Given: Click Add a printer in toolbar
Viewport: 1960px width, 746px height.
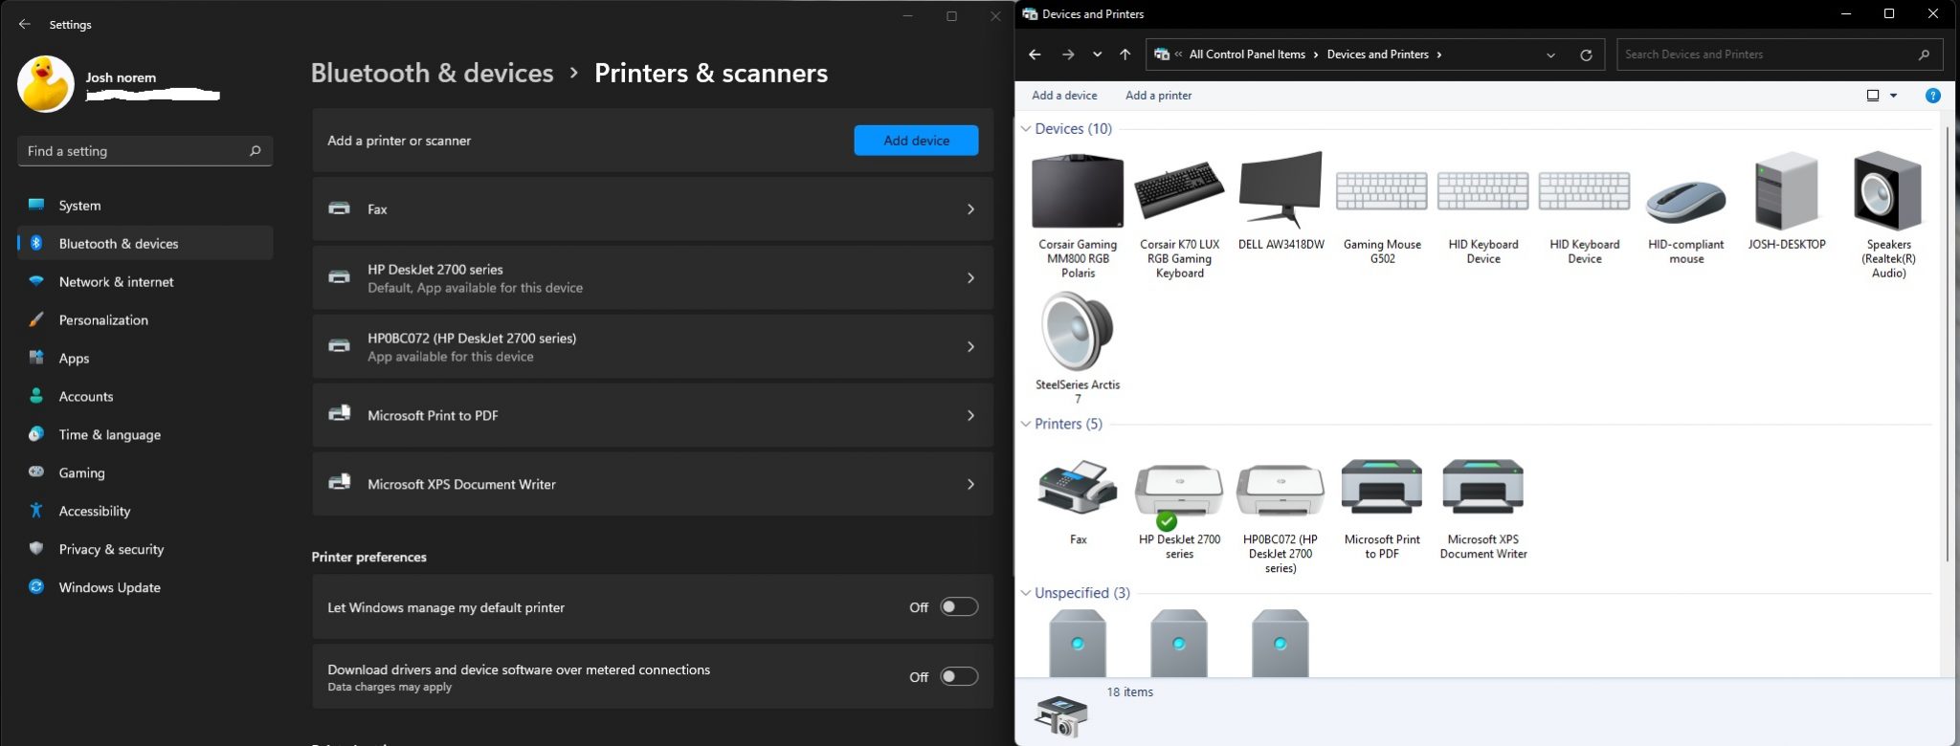Looking at the screenshot, I should (1158, 96).
